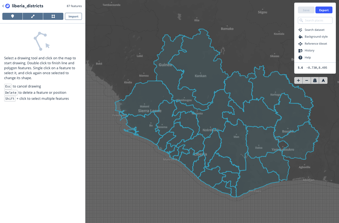Viewport: 339px width, 223px height.
Task: Zoom out with the minus button
Action: [307, 81]
